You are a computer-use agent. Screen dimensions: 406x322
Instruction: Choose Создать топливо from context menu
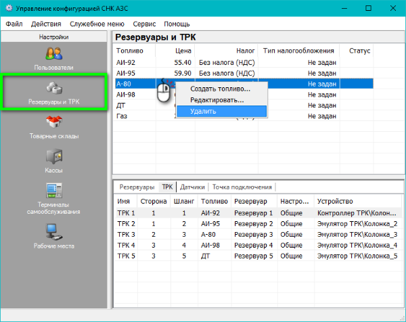click(x=220, y=89)
